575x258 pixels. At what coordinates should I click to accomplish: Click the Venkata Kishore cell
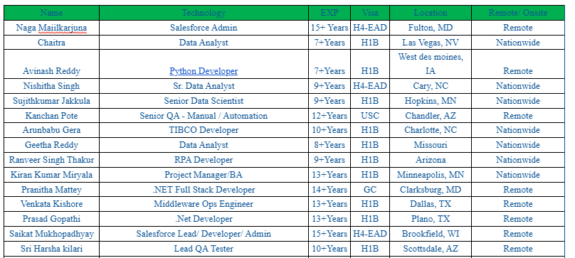click(x=52, y=204)
